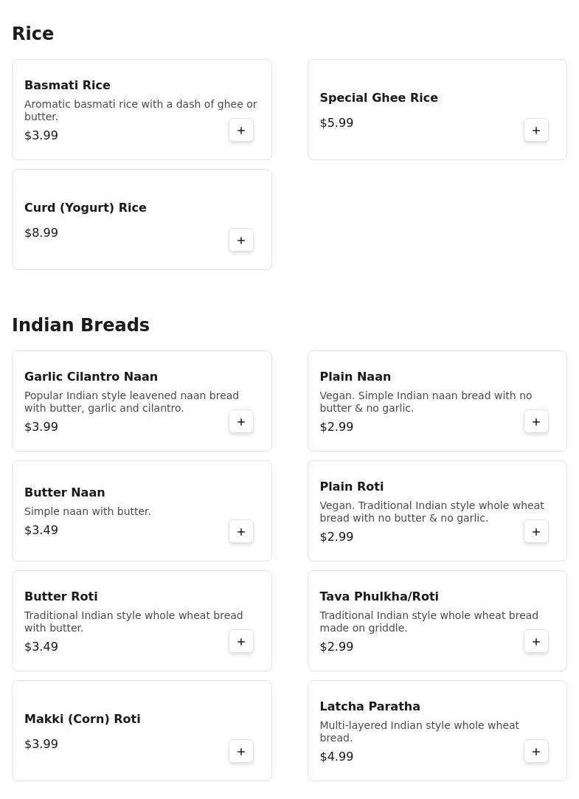Click the Rice section heading
Viewport: 579px width, 799px height.
click(x=32, y=34)
